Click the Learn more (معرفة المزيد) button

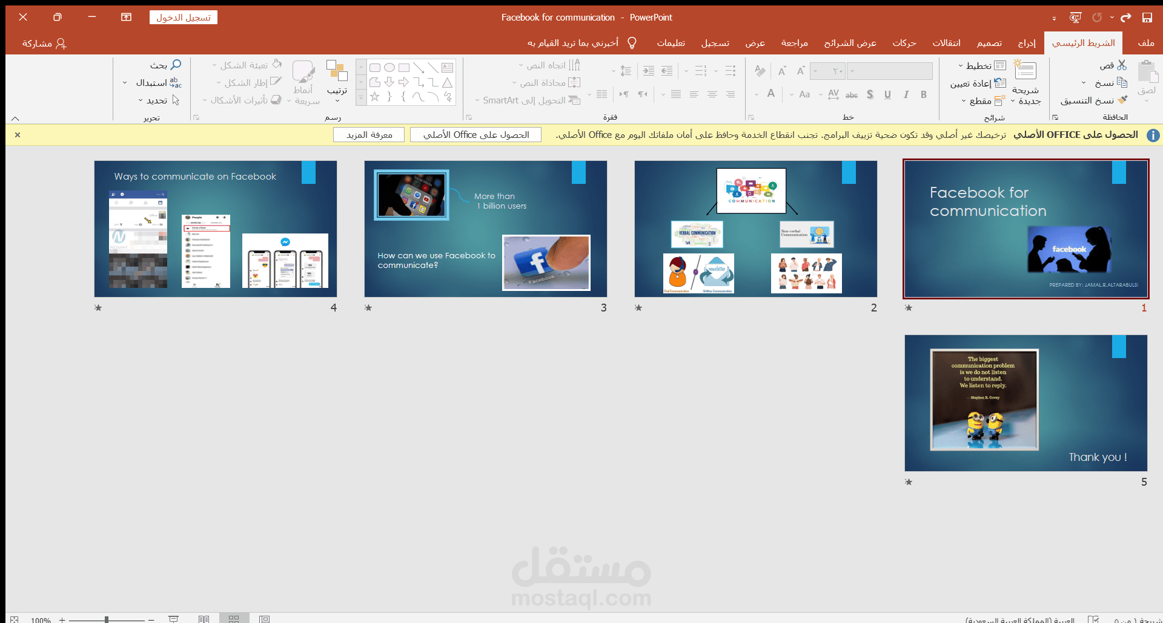tap(369, 135)
